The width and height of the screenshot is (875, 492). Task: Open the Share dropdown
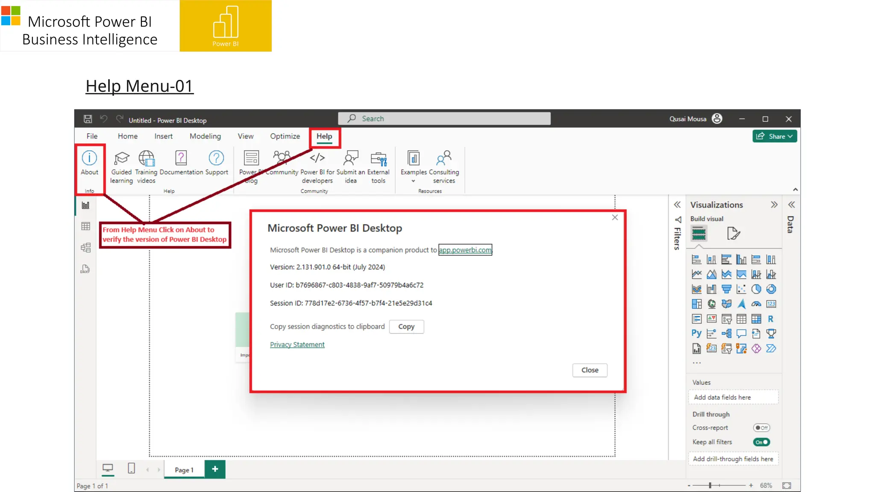tap(774, 136)
